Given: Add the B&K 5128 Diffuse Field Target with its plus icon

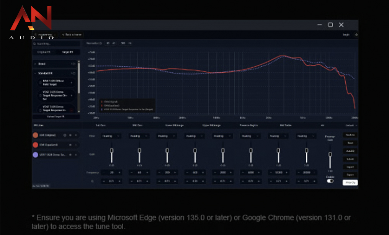Looking at the screenshot, I should (x=72, y=83).
